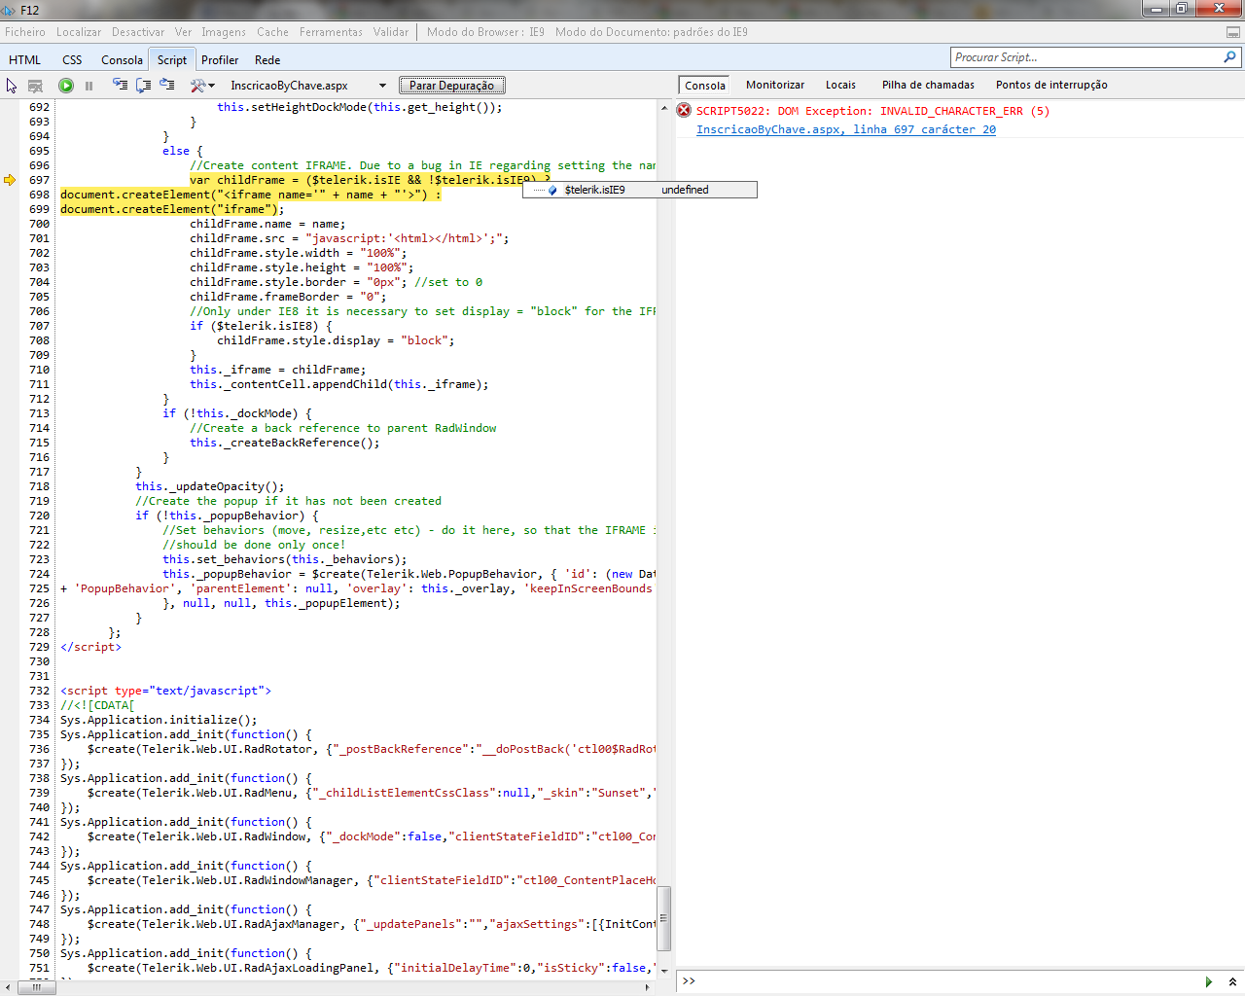Open the Ferramentas menu
This screenshot has height=996, width=1245.
click(x=331, y=32)
